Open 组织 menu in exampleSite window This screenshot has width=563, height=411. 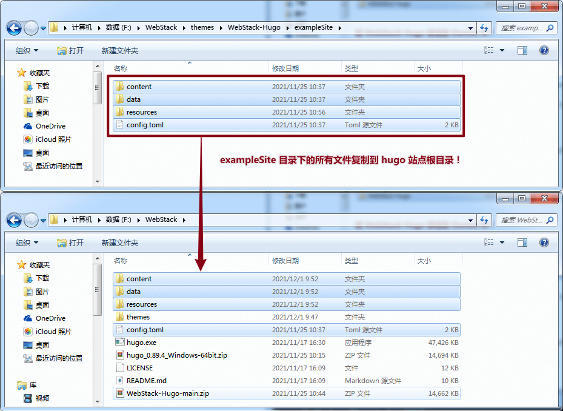[27, 51]
